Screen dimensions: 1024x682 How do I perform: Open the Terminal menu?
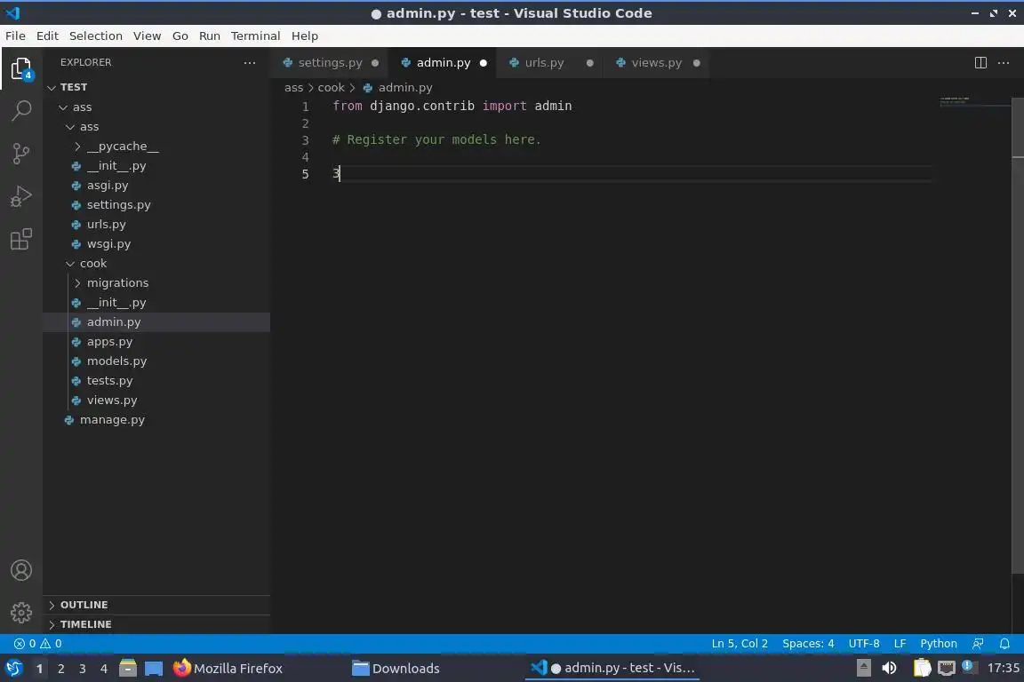255,36
